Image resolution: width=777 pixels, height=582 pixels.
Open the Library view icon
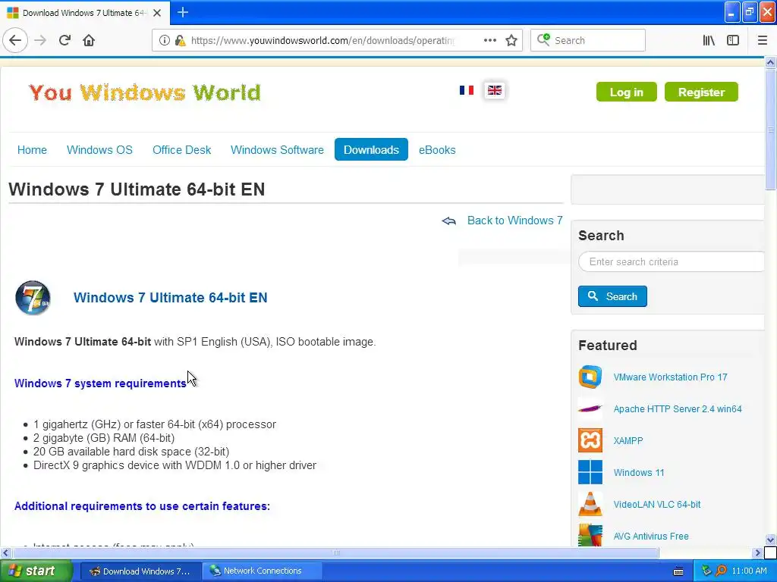pyautogui.click(x=709, y=40)
